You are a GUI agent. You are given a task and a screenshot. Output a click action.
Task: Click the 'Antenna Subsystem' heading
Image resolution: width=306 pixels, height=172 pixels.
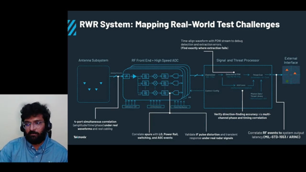93,61
